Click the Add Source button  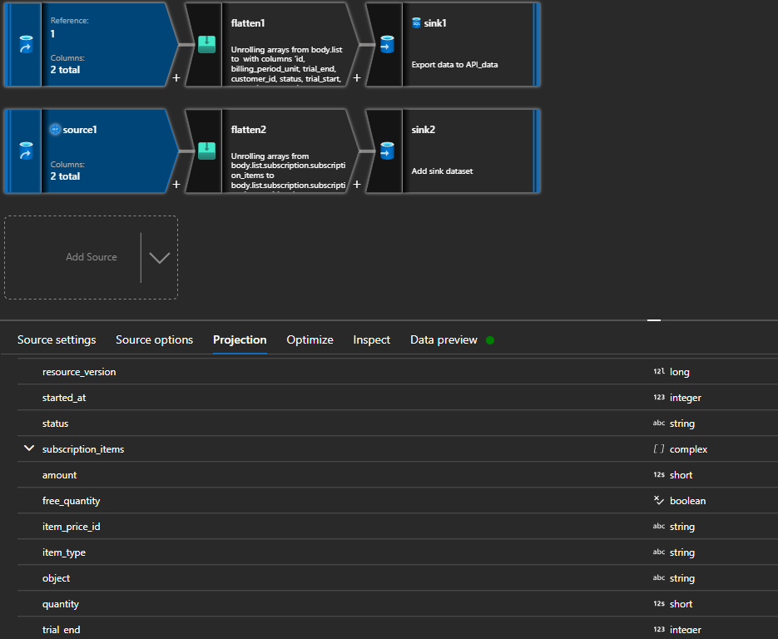point(92,257)
